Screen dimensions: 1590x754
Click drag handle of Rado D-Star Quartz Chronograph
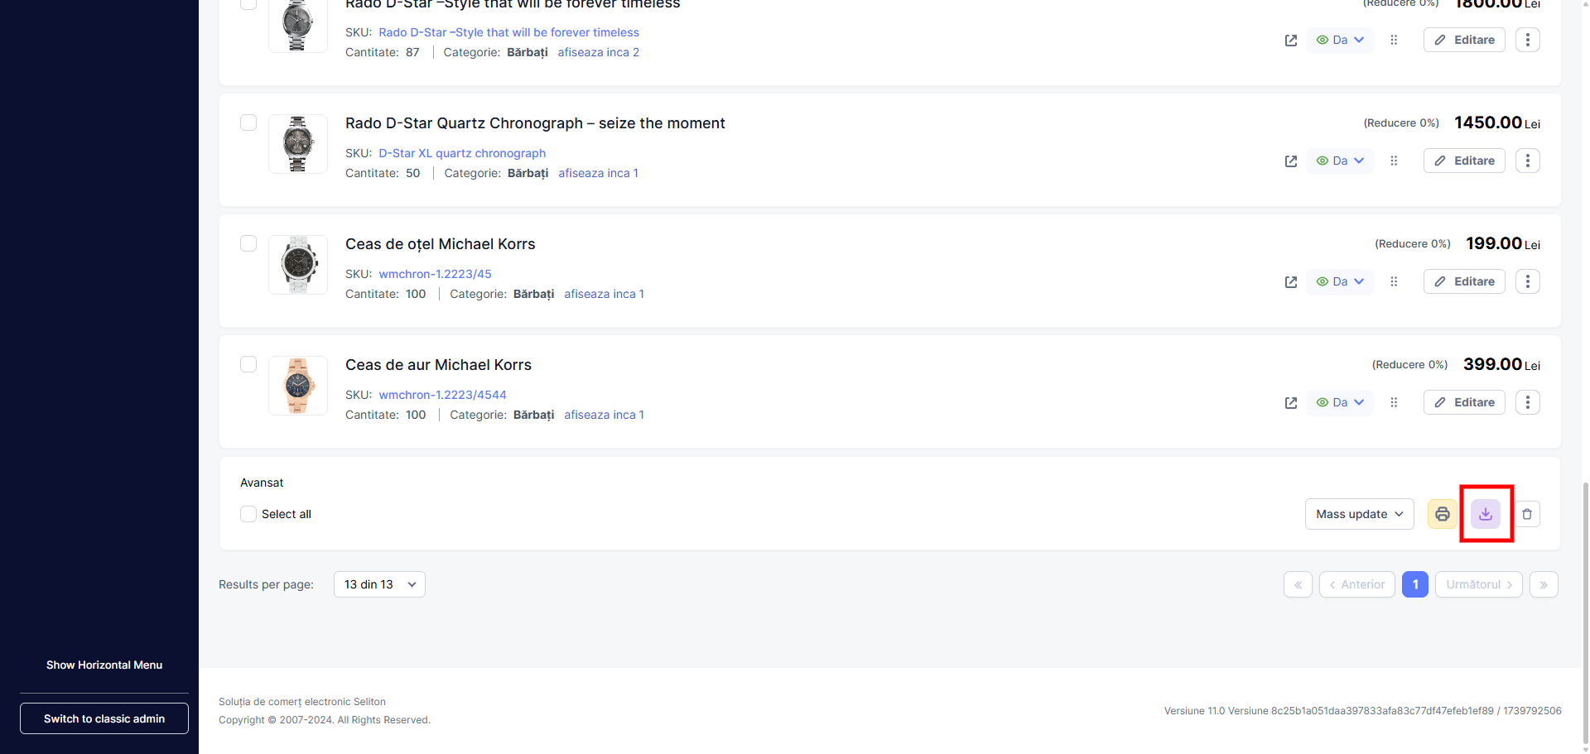pos(1394,161)
